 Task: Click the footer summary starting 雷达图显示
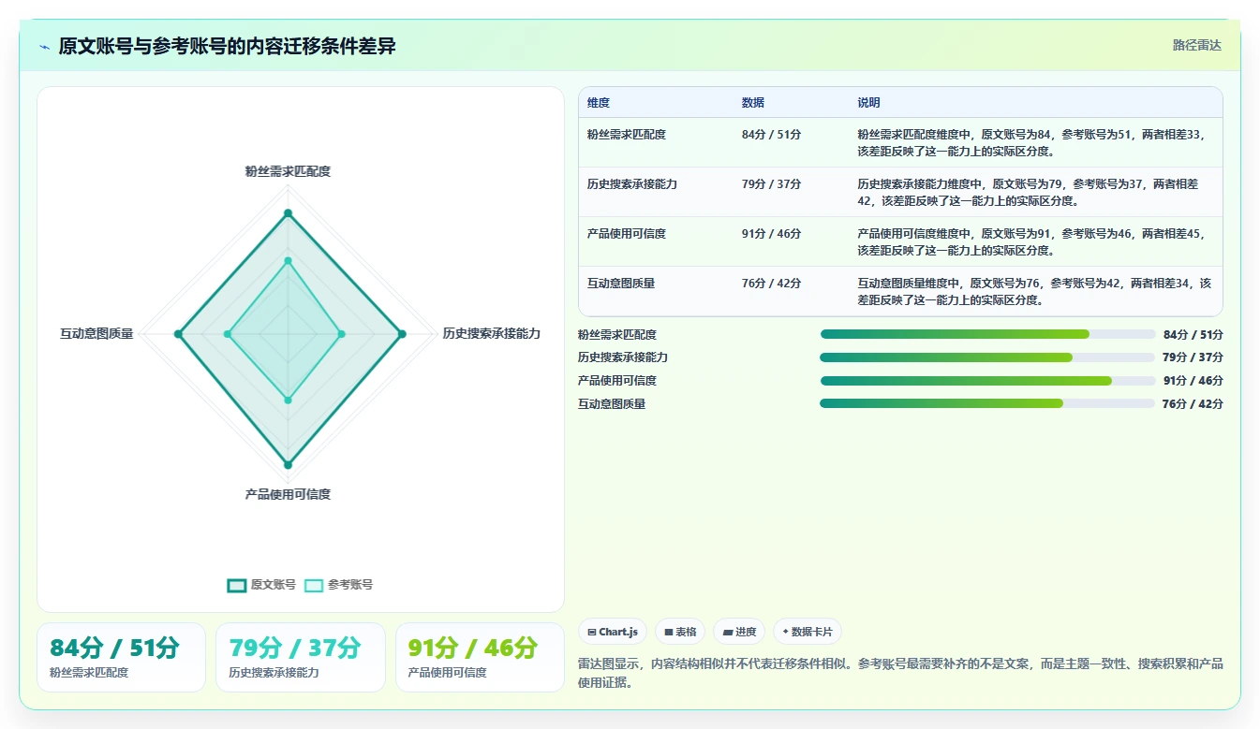coord(900,673)
